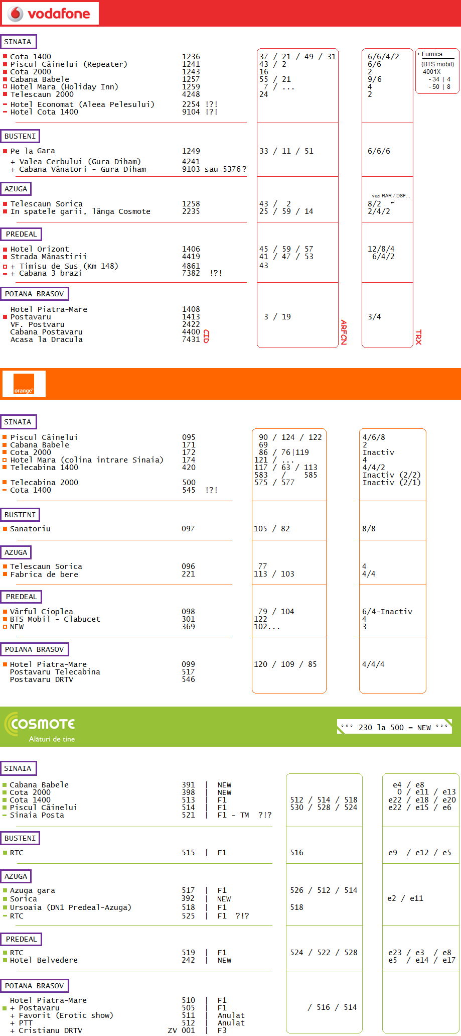
Task: Click the 'Sinaia Posta' entry
Action: [x=37, y=815]
